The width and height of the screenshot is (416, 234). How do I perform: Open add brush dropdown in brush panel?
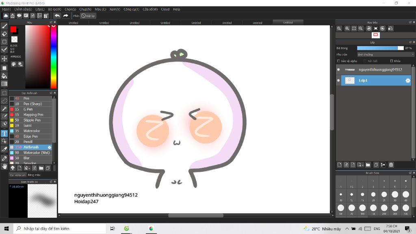pos(27,168)
